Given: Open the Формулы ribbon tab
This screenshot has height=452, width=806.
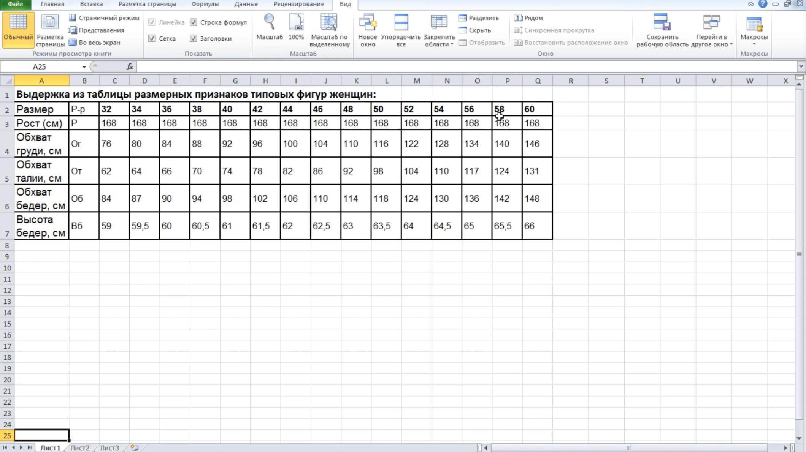Looking at the screenshot, I should pyautogui.click(x=205, y=4).
